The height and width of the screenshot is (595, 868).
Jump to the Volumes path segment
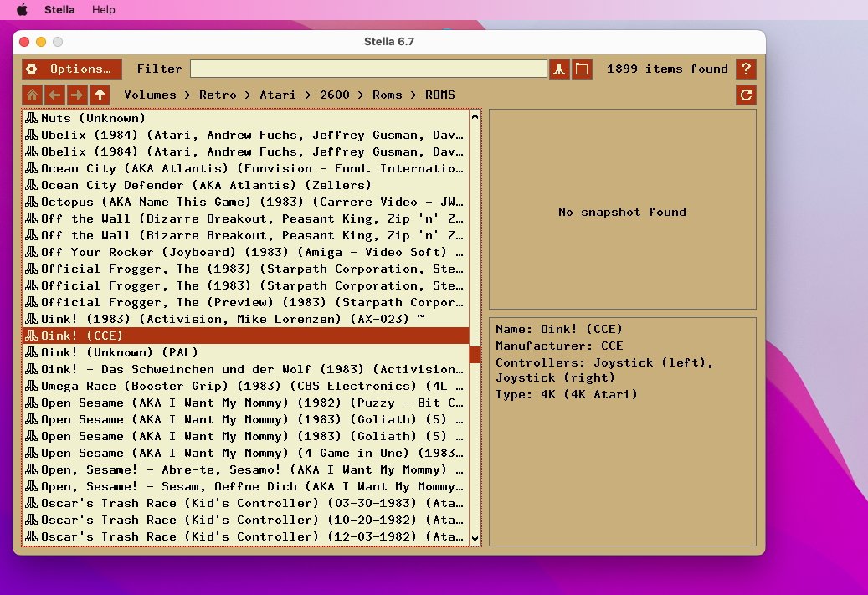(150, 95)
